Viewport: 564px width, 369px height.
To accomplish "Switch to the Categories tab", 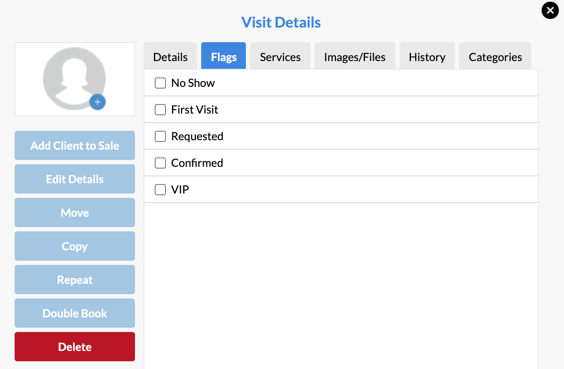I will coord(495,56).
